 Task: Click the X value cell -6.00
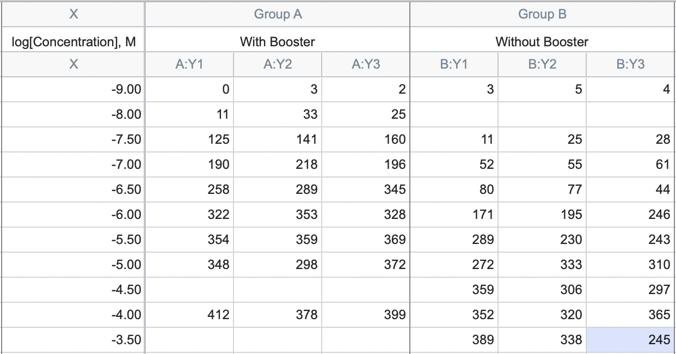[x=73, y=215]
